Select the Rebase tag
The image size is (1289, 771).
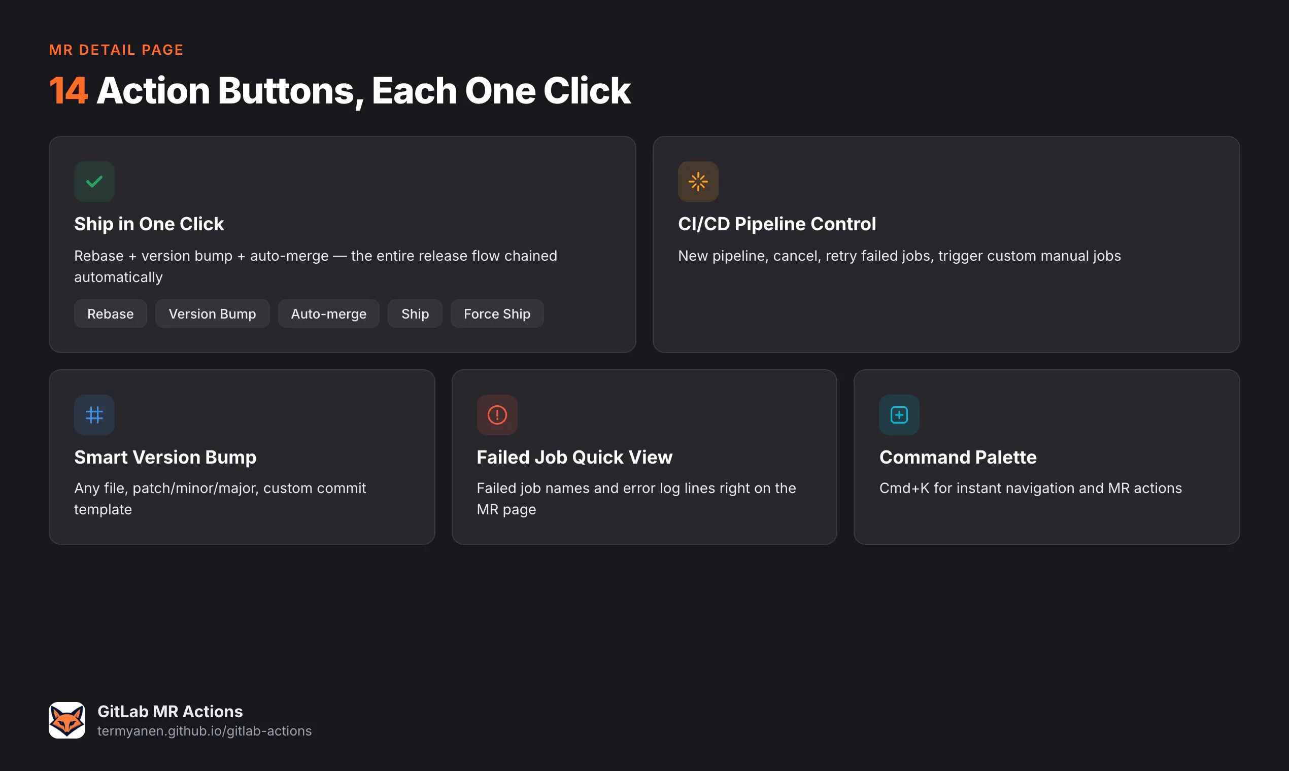tap(110, 313)
